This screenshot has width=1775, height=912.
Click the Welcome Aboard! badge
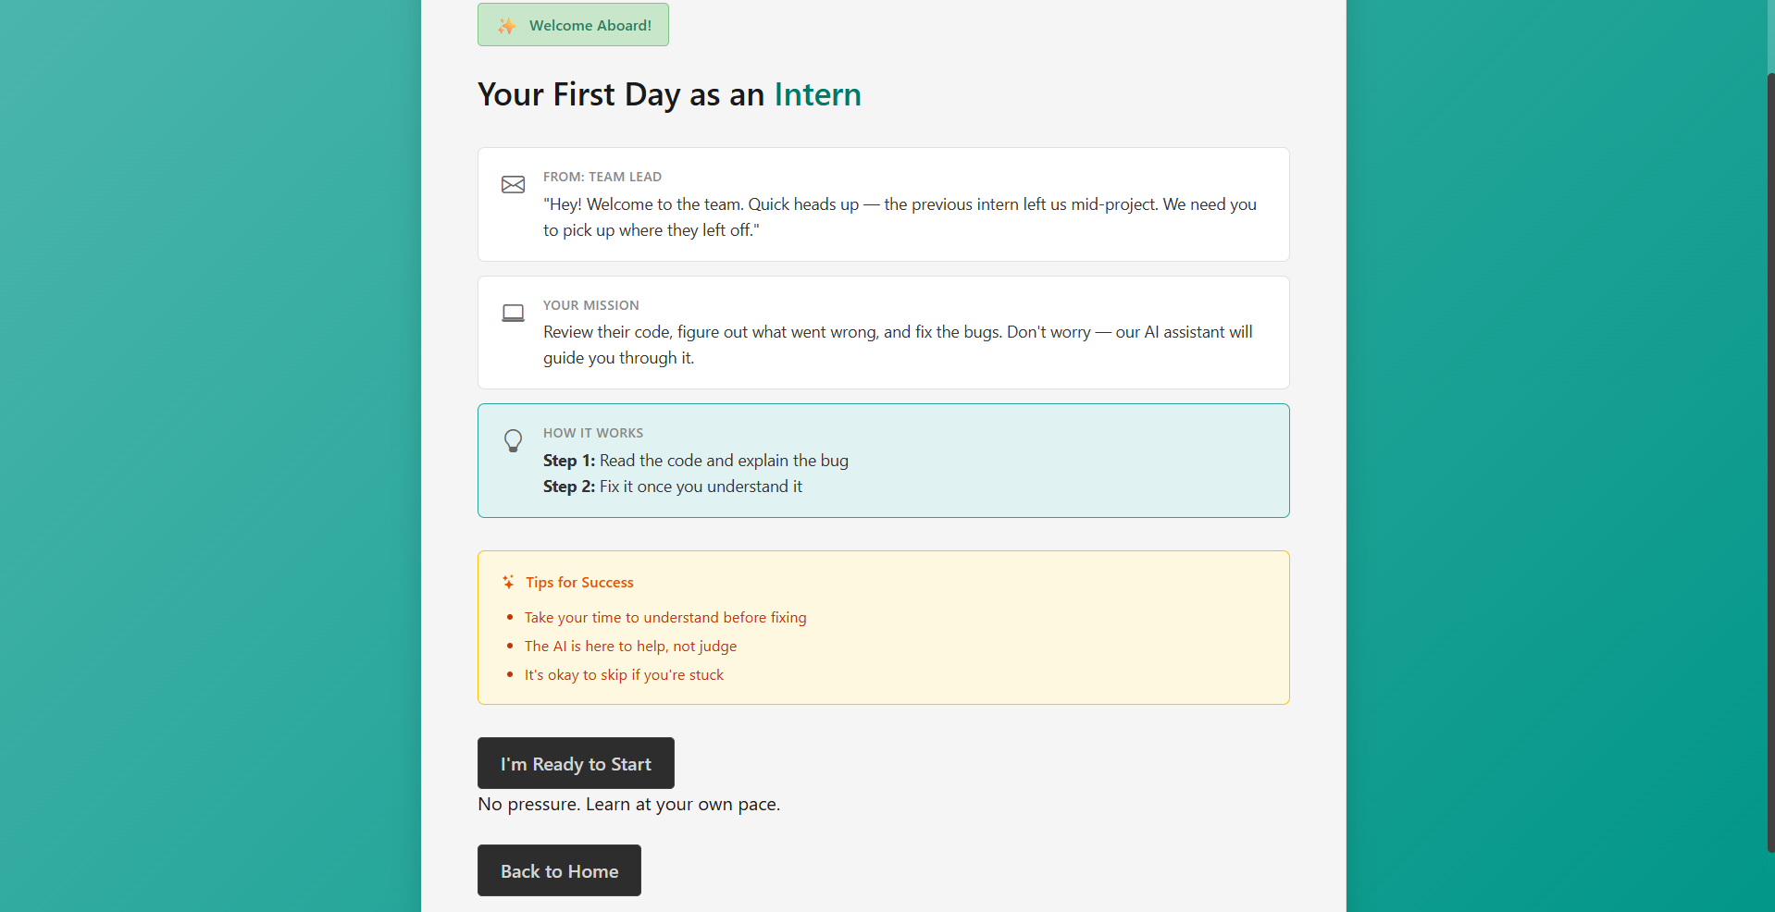(573, 25)
